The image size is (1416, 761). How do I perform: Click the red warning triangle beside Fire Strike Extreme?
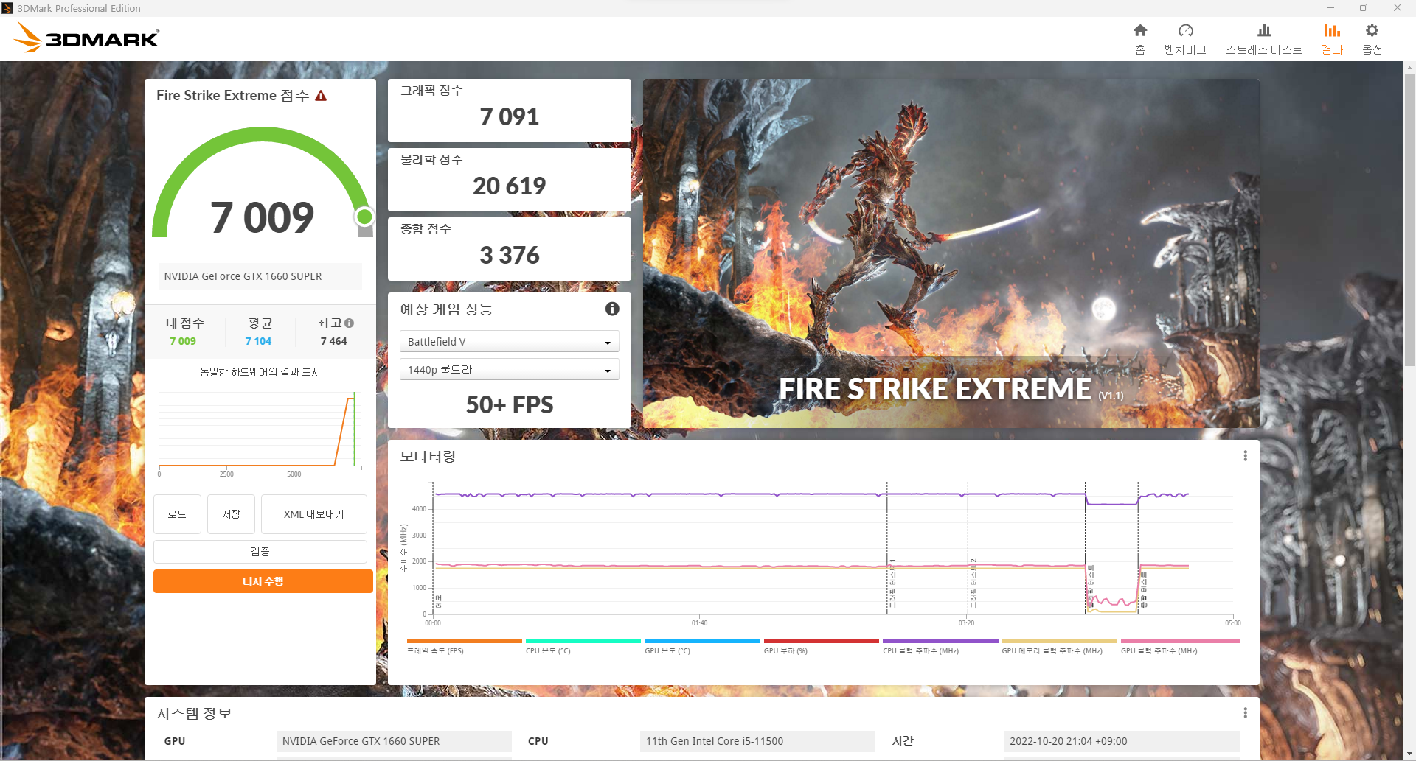pyautogui.click(x=321, y=96)
